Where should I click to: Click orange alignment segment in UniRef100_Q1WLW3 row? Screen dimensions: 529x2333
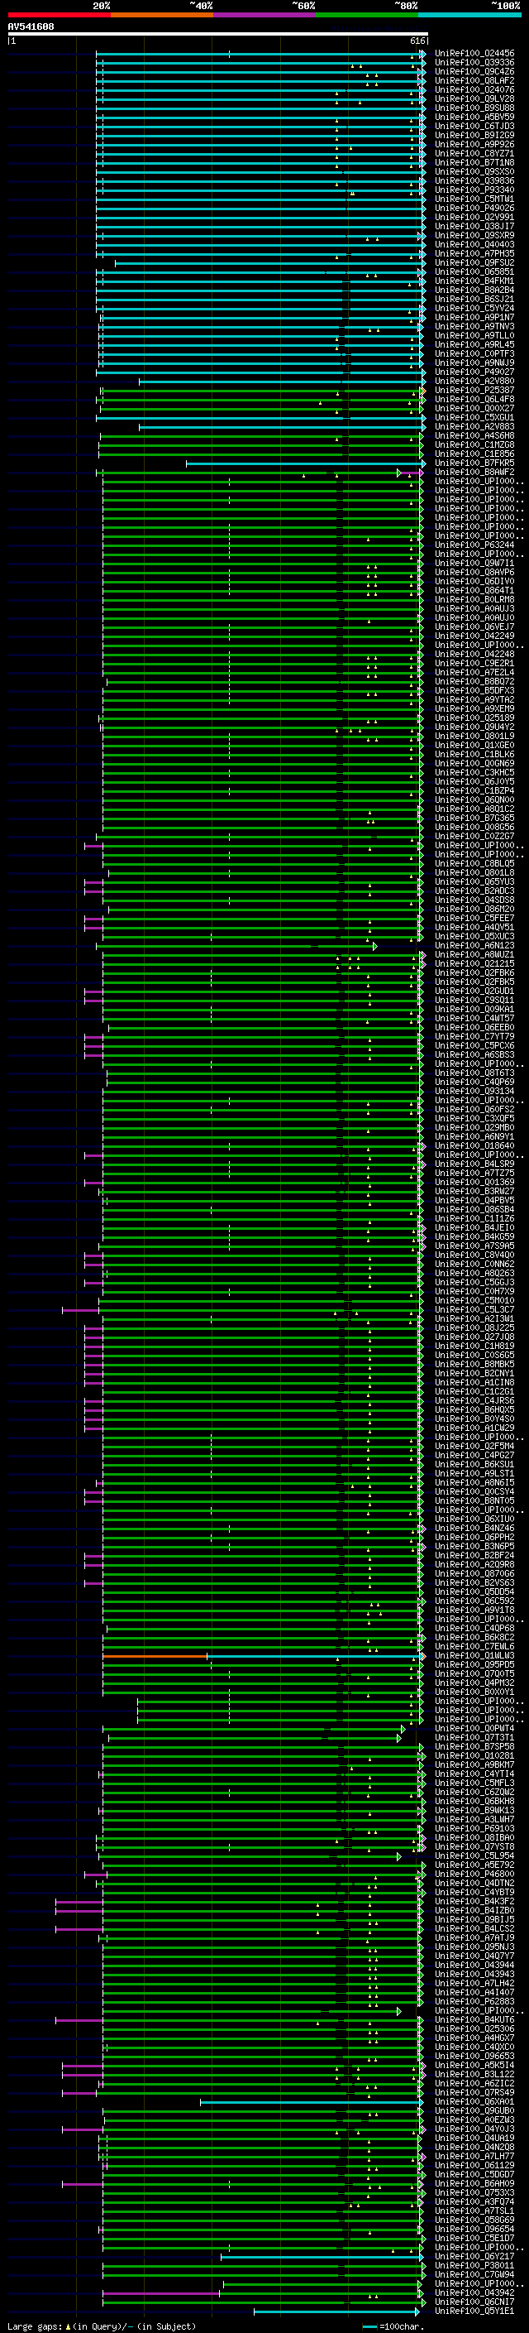(155, 1655)
